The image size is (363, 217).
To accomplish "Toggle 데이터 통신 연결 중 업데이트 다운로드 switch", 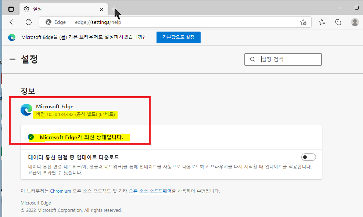I will 308,157.
